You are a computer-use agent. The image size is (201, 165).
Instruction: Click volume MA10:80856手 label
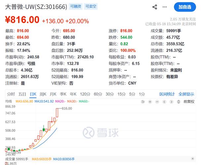click(x=64, y=159)
